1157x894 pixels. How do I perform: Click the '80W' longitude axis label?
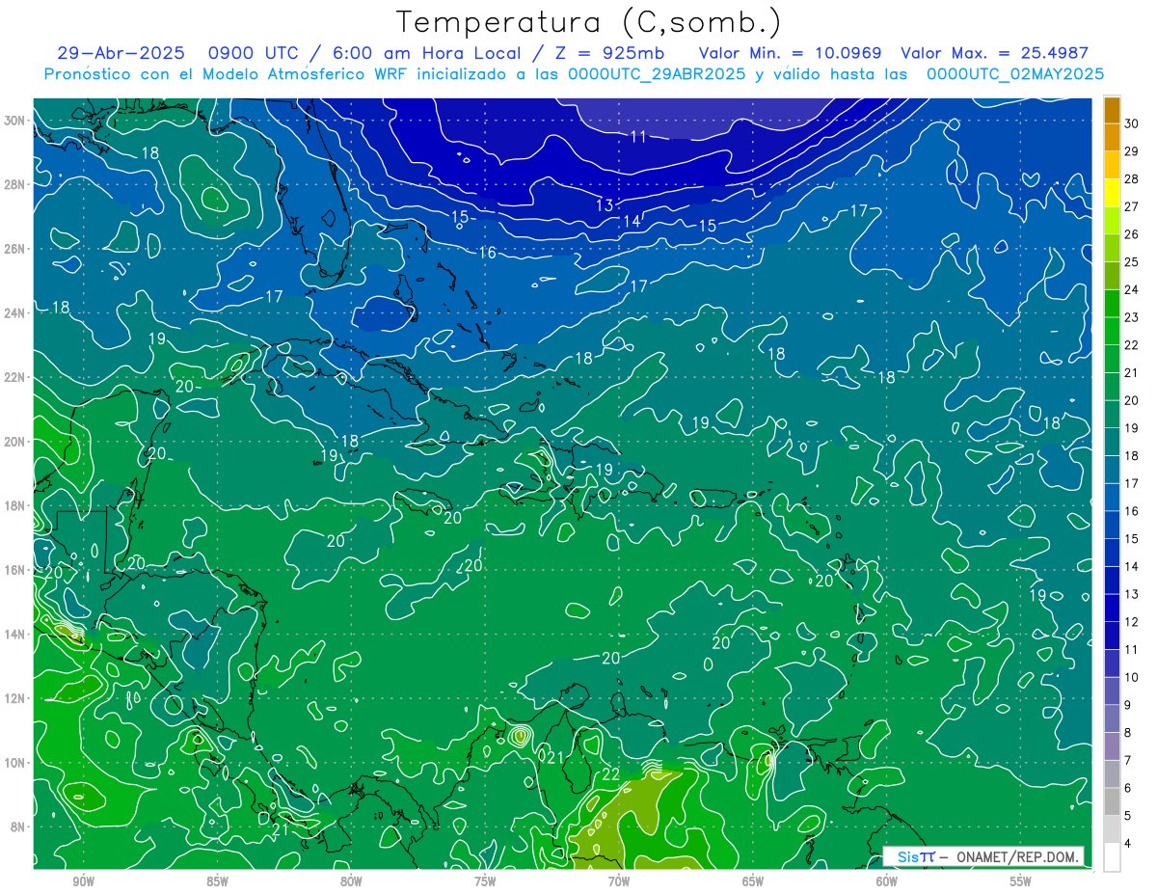coord(351,881)
